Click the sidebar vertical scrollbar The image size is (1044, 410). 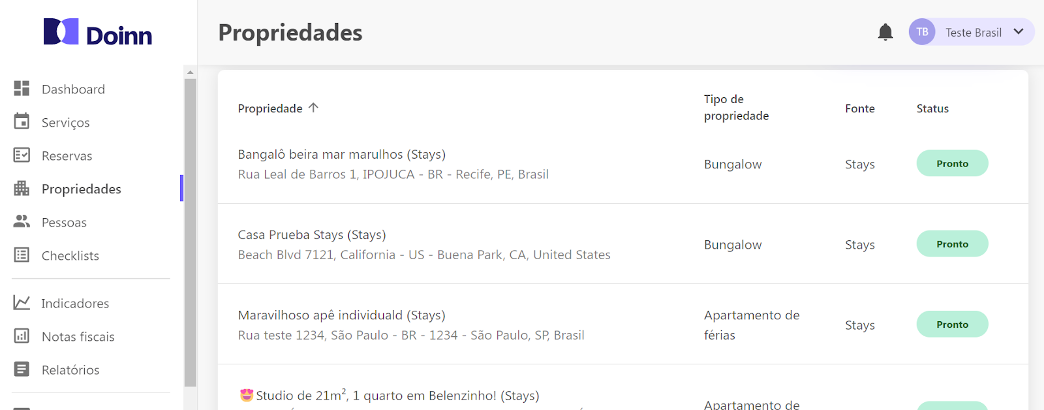190,229
